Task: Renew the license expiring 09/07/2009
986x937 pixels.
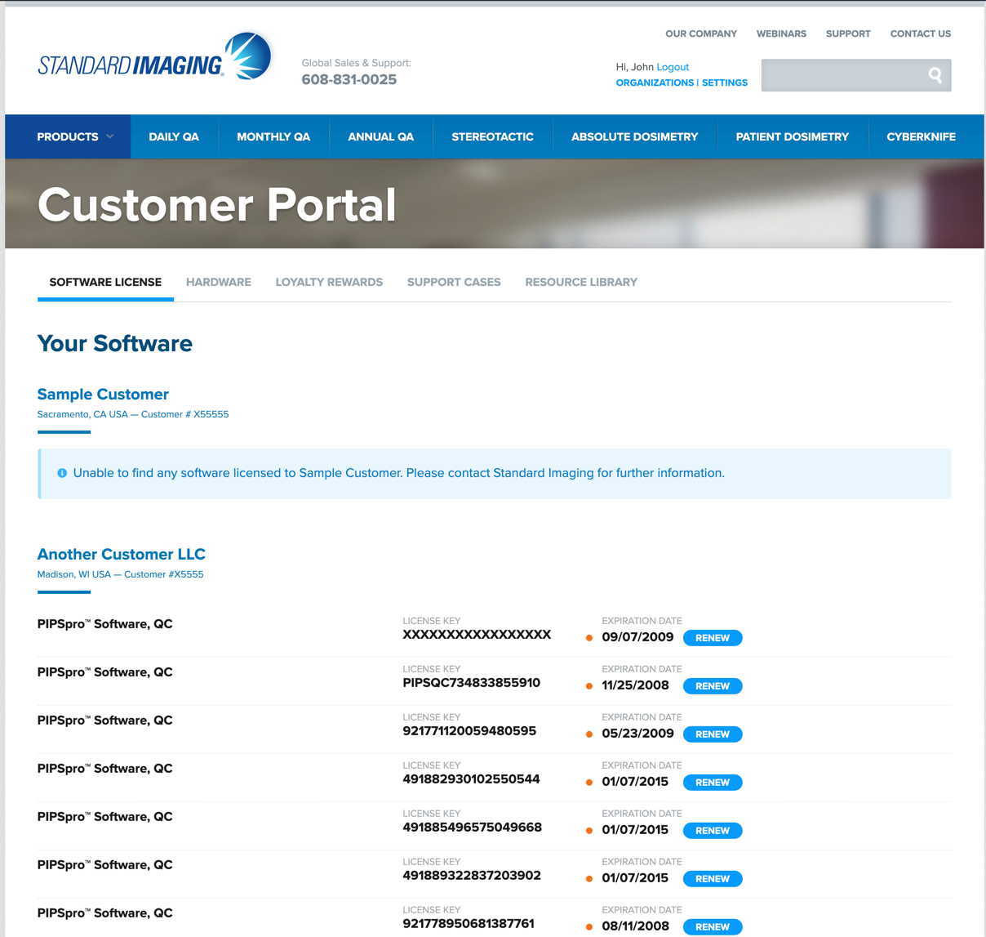Action: pos(713,638)
